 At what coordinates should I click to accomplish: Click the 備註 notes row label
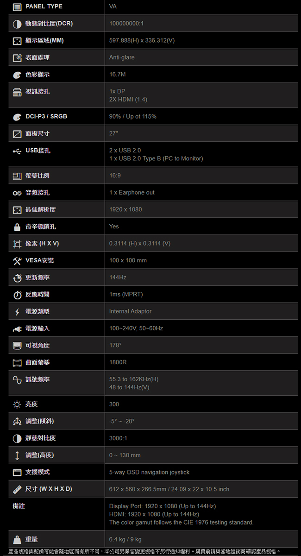coord(19,506)
